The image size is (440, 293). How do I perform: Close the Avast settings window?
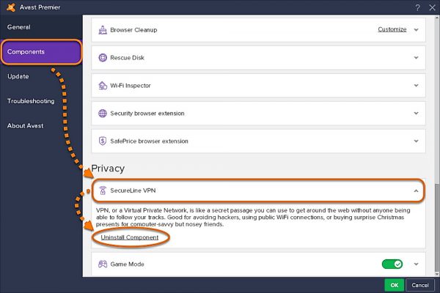point(432,7)
